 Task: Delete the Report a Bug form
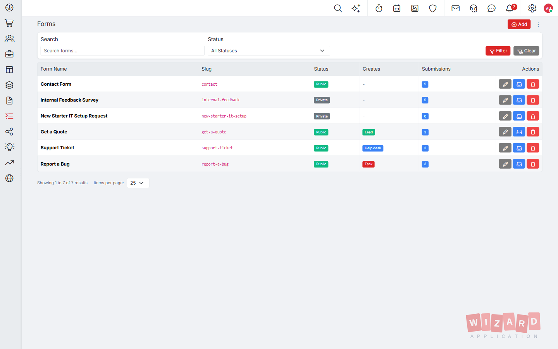click(x=533, y=164)
